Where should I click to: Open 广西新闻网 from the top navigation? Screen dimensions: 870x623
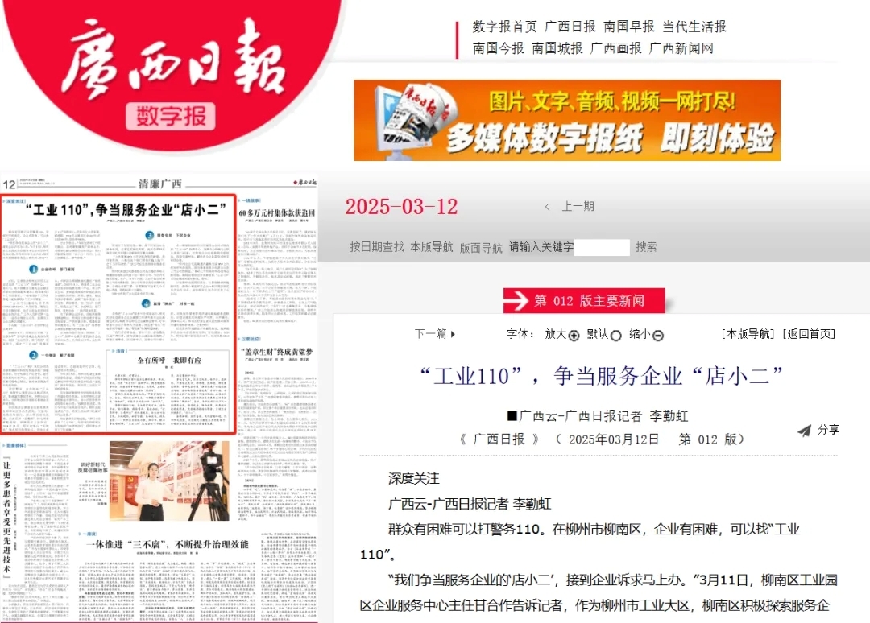(681, 48)
